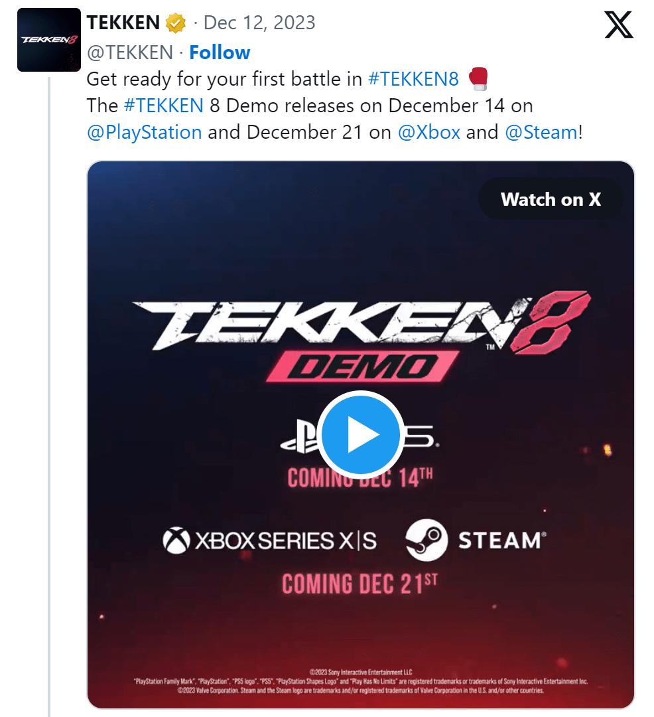Open the X logo link
This screenshot has width=654, height=717.
click(619, 25)
